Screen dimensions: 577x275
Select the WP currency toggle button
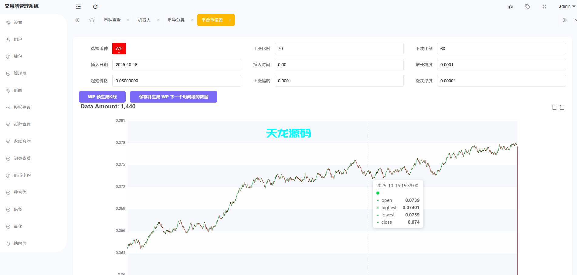119,48
